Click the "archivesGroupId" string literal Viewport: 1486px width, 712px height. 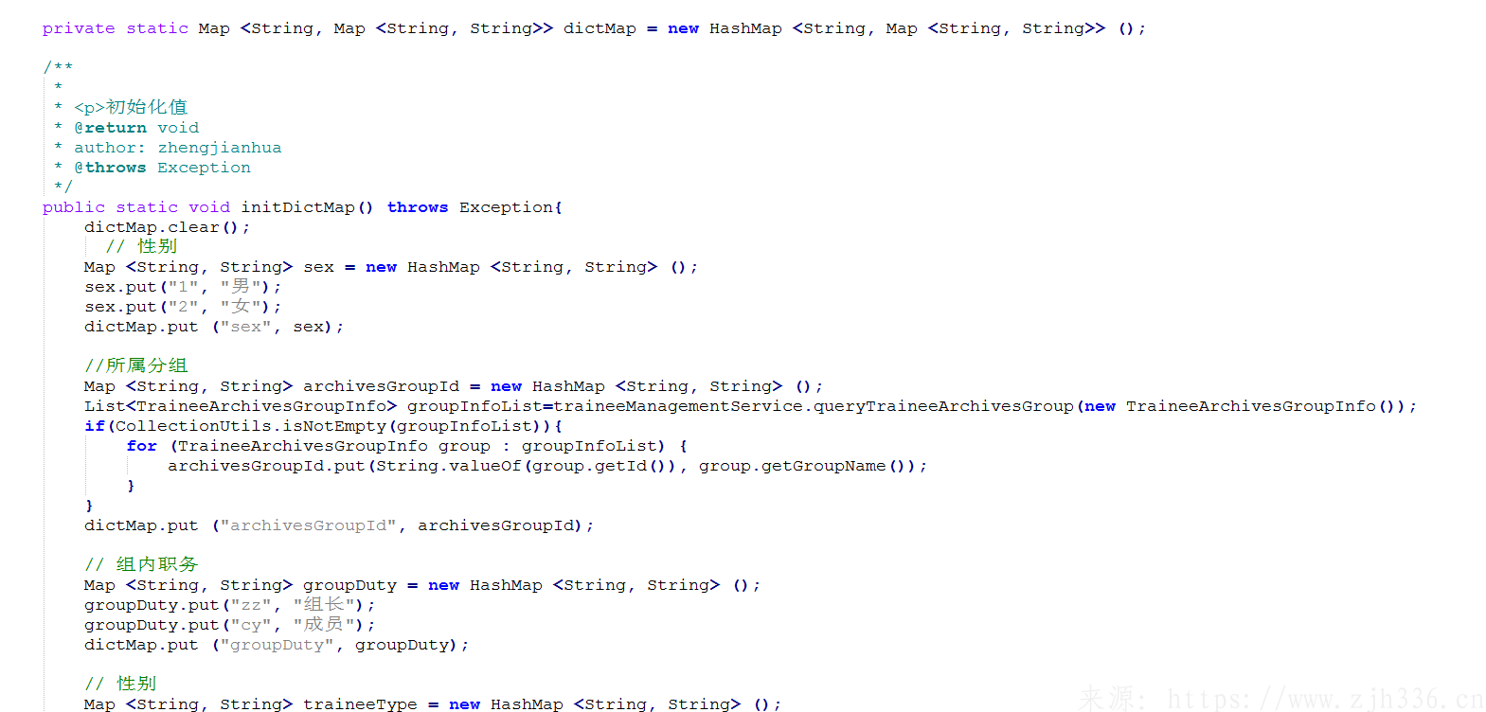[x=309, y=525]
